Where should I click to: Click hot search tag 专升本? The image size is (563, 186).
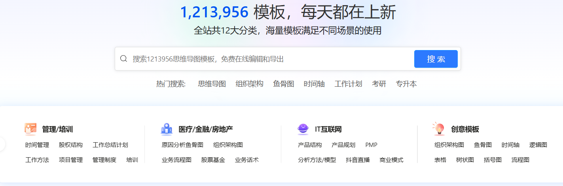coord(406,84)
